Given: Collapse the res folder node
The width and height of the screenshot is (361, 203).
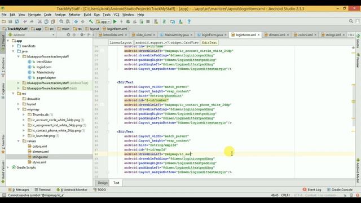Looking at the screenshot, I should [13, 94].
